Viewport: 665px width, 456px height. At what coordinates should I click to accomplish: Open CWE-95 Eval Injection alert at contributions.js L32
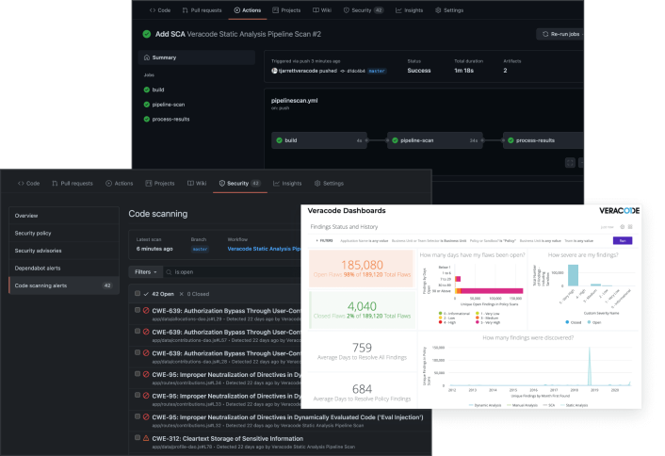coord(287,417)
